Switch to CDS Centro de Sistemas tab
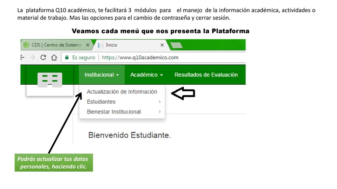The height and width of the screenshot is (189, 337). tap(57, 45)
